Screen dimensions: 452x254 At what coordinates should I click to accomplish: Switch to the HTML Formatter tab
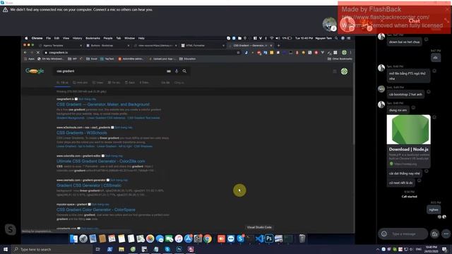coord(203,45)
